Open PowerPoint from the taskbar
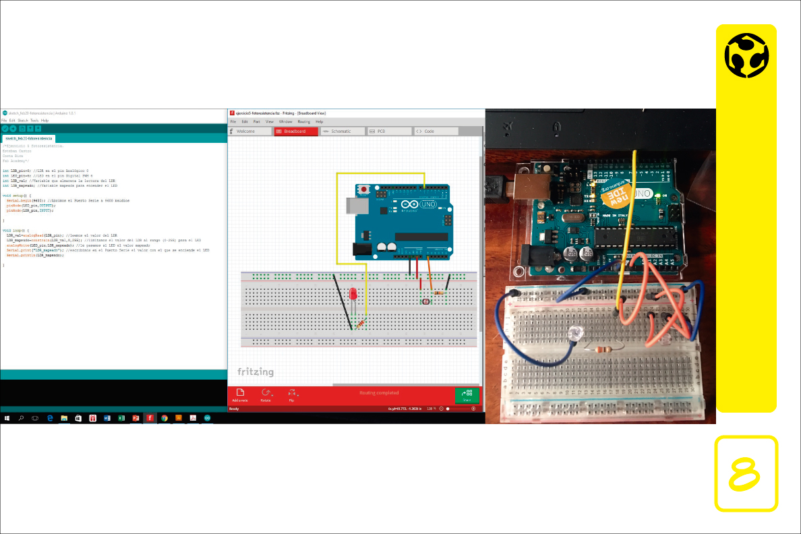 (x=136, y=418)
